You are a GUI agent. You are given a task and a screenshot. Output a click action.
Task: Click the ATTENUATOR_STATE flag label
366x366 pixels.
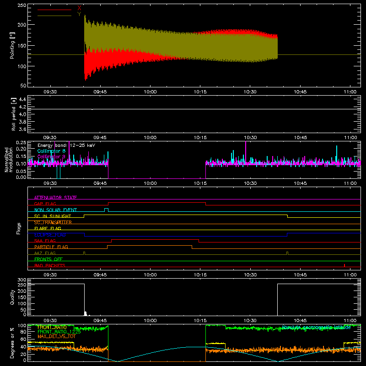pyautogui.click(x=55, y=198)
